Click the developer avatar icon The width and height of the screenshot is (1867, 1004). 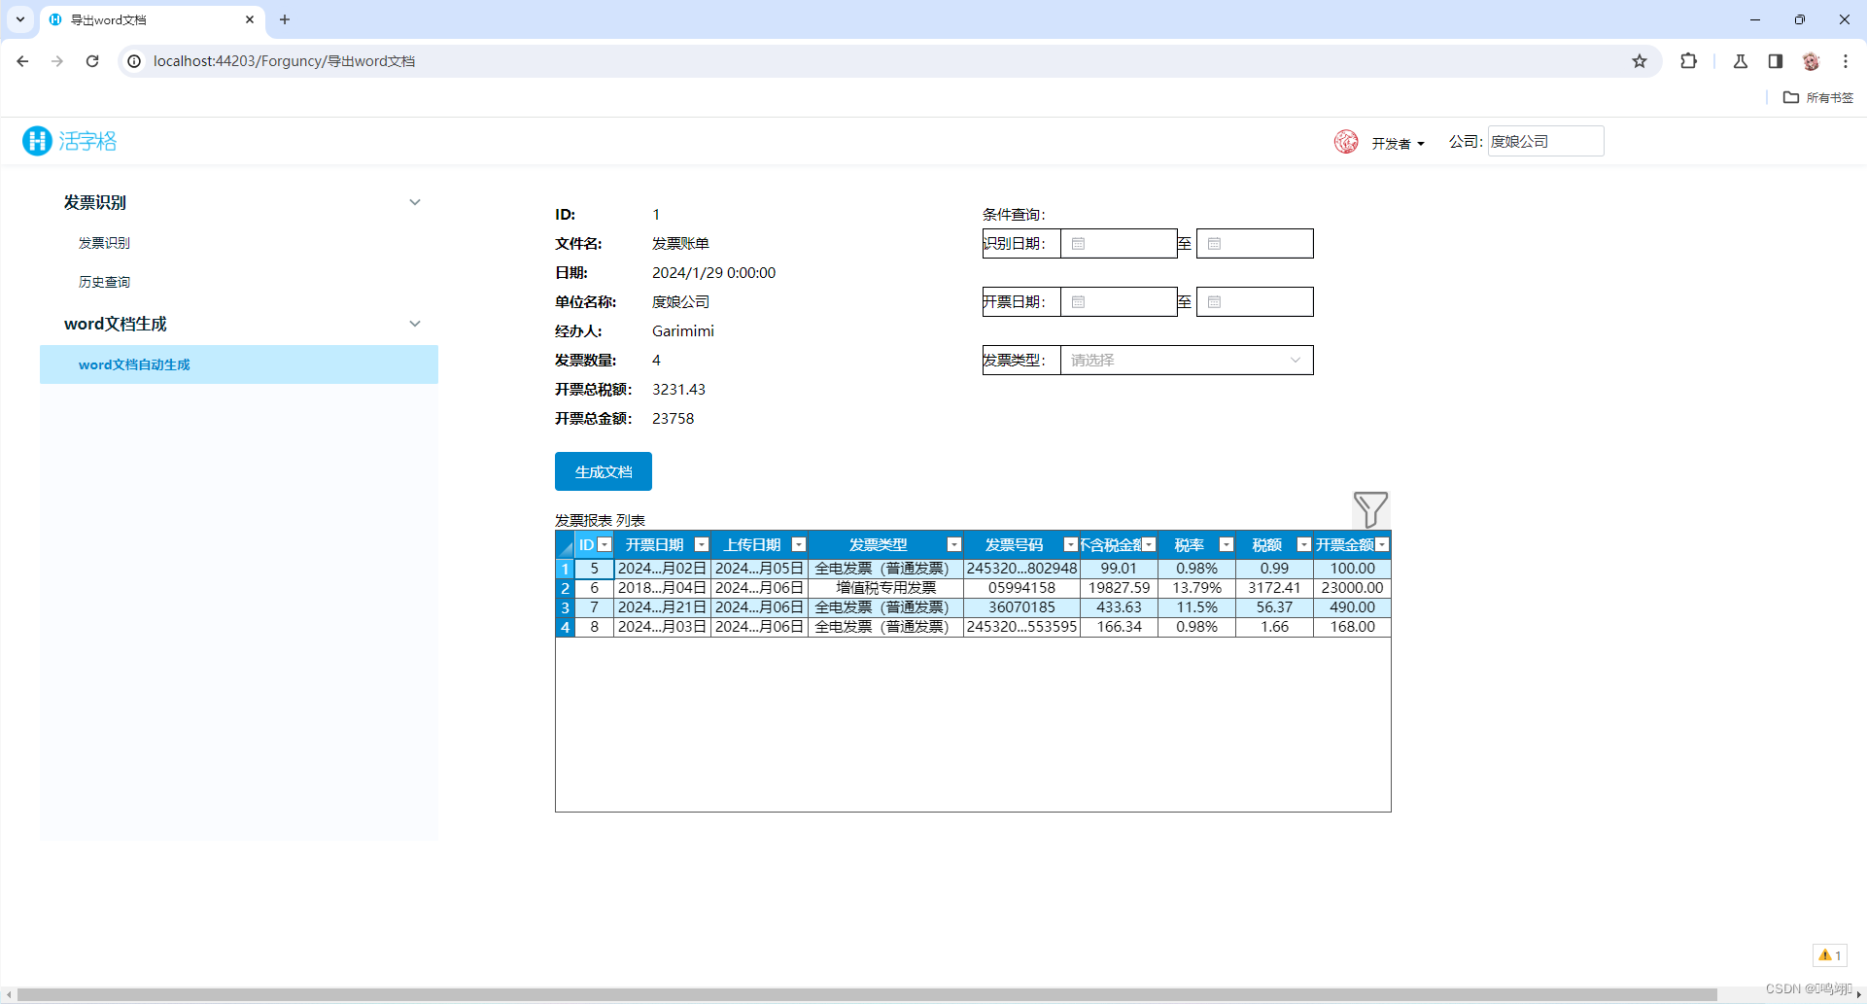pyautogui.click(x=1346, y=142)
